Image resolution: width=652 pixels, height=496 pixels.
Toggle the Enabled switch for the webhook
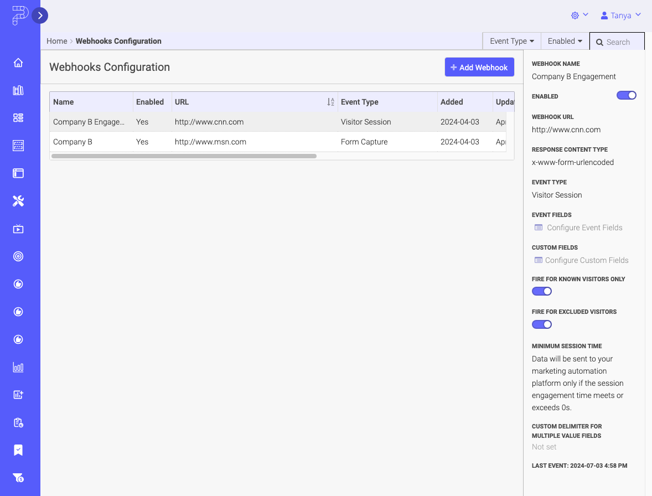point(626,95)
